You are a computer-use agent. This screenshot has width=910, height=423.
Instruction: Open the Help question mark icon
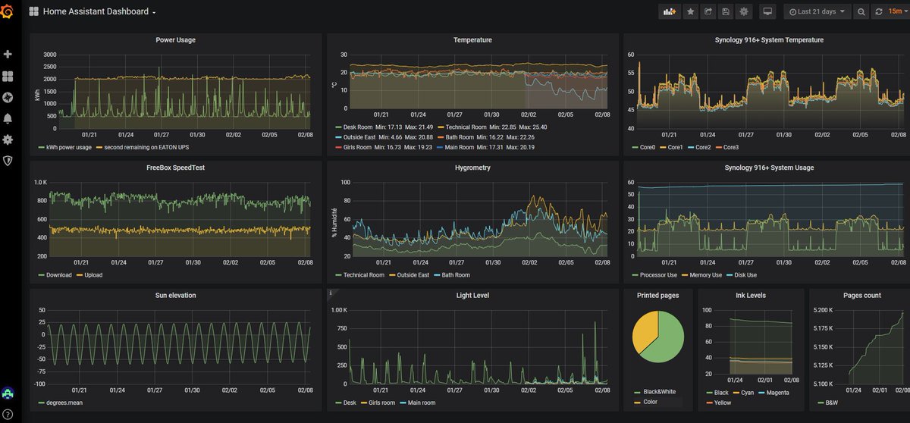(x=8, y=414)
